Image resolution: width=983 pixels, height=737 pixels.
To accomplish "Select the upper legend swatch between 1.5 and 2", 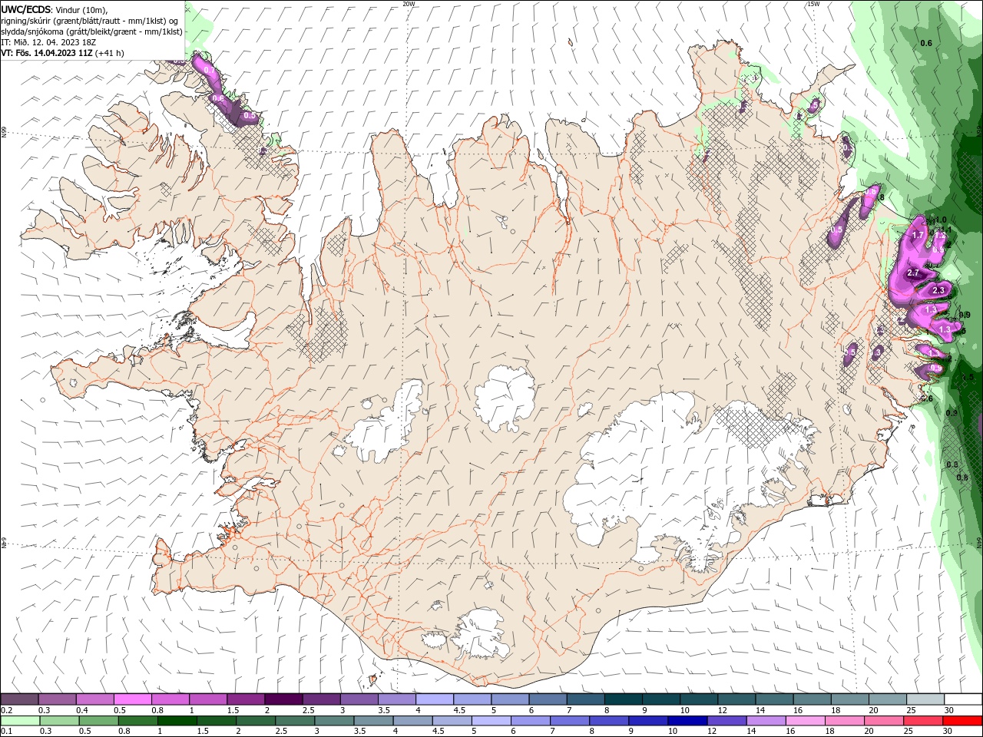I will (246, 699).
